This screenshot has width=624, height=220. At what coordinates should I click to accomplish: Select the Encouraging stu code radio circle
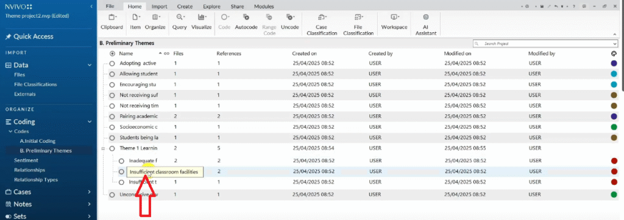(x=112, y=84)
